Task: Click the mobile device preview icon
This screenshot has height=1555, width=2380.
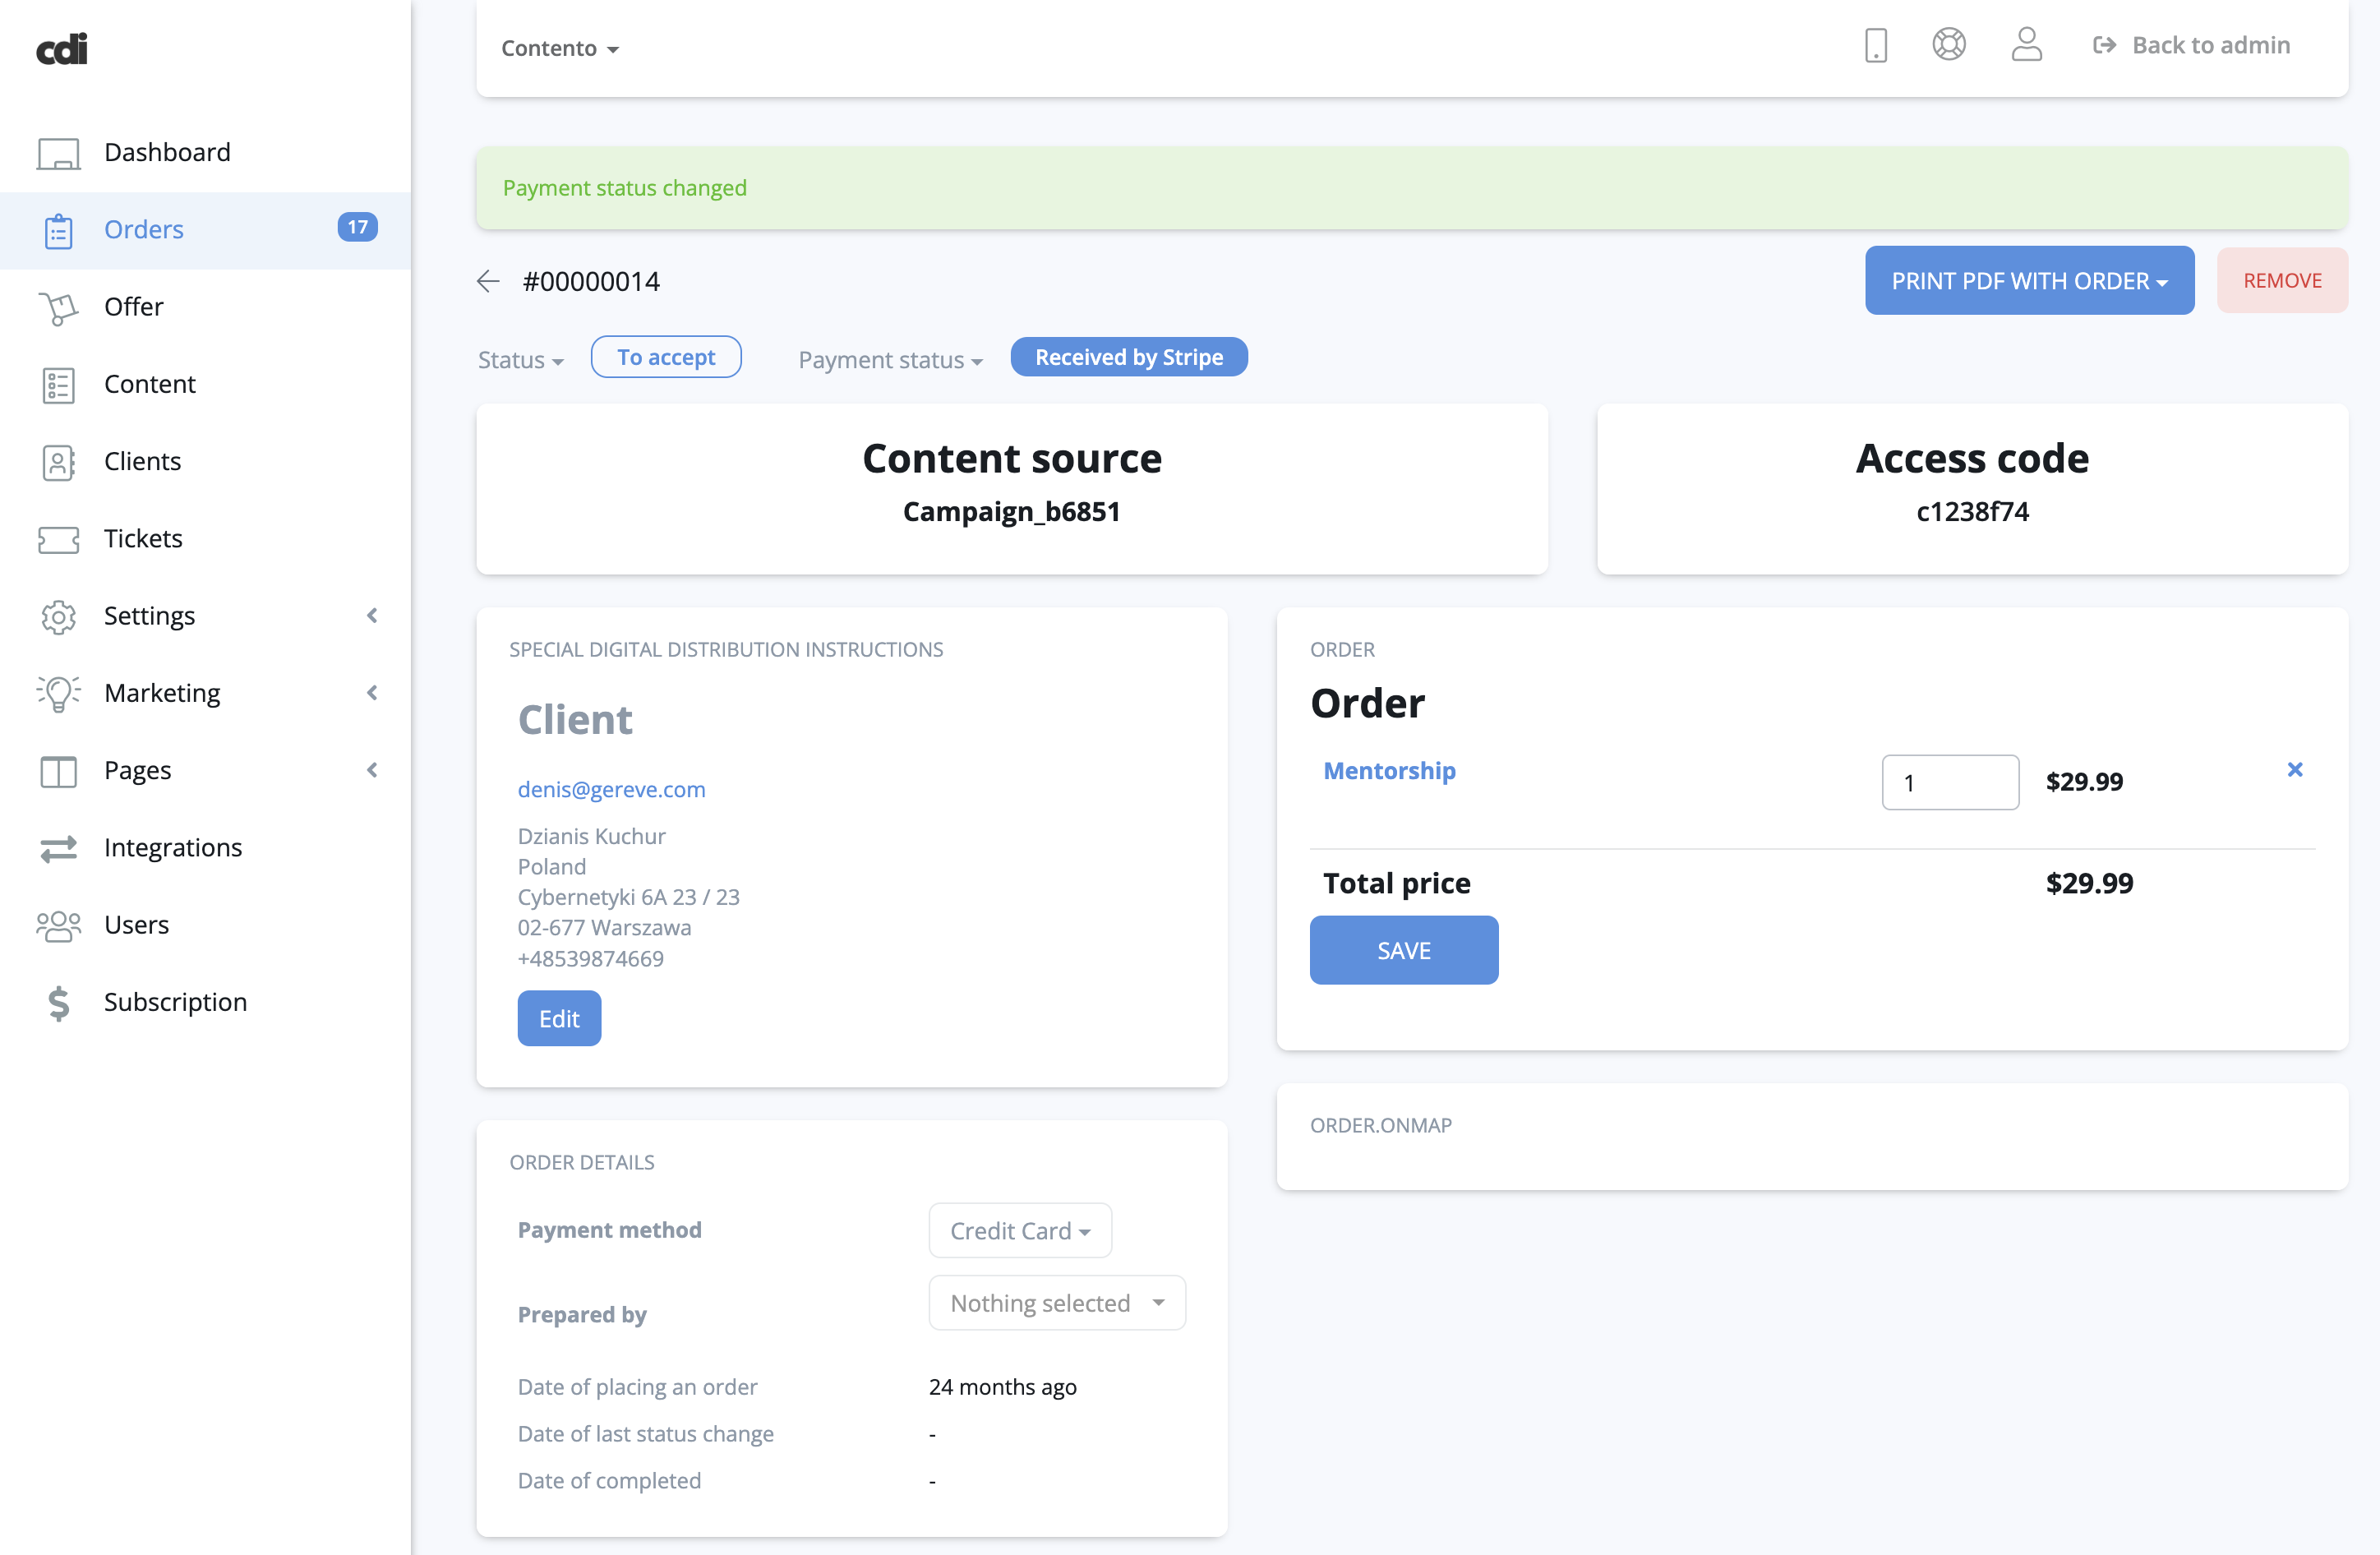Action: (1875, 46)
